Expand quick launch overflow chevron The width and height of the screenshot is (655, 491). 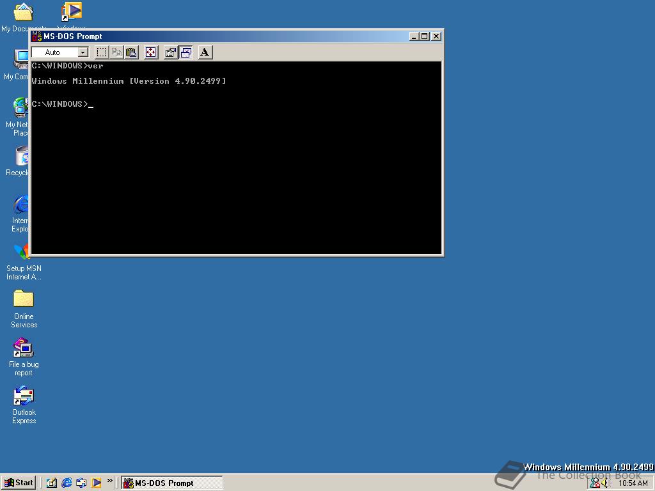(110, 481)
